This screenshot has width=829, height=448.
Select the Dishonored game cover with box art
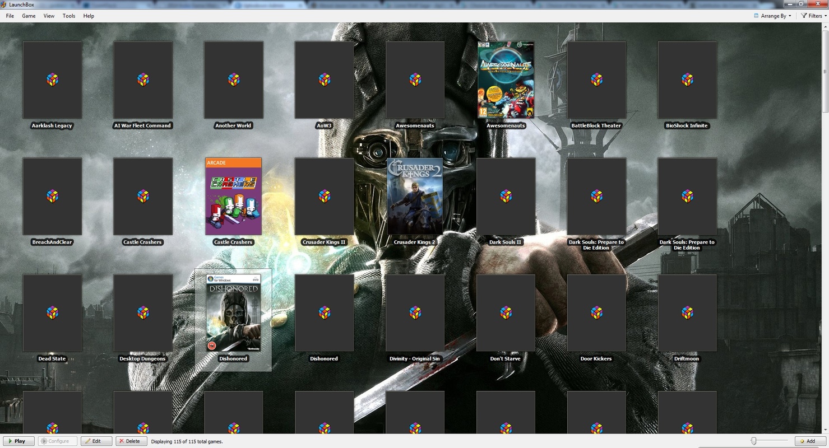[233, 312]
